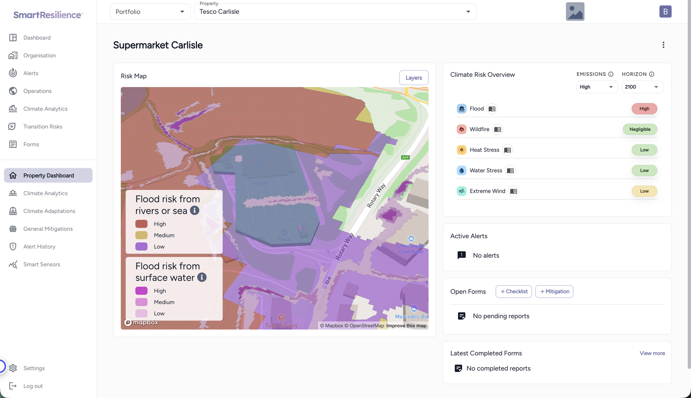Screen dimensions: 691x398
Task: Click the property image thumbnail in header
Action: (x=575, y=12)
